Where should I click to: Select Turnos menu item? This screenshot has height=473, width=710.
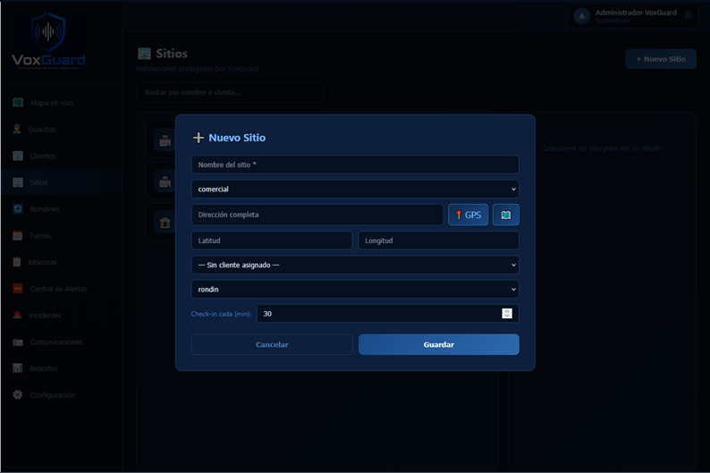(x=31, y=235)
